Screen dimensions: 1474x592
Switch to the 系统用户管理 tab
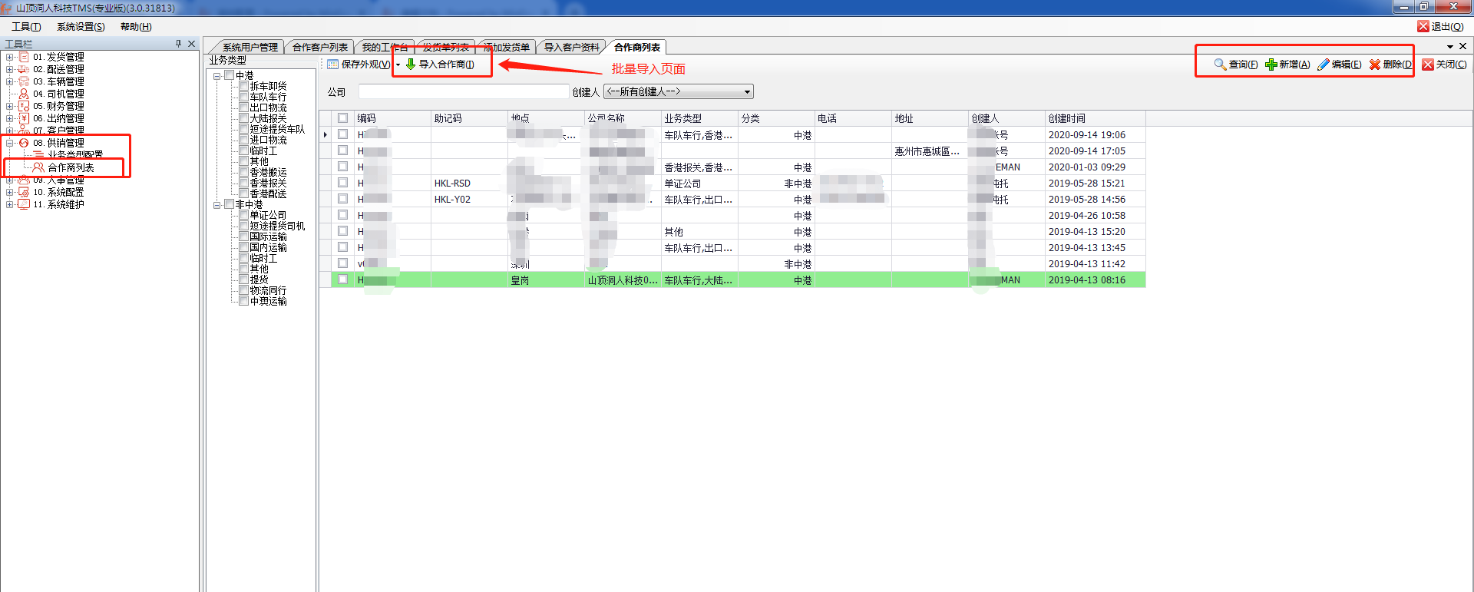(x=250, y=48)
